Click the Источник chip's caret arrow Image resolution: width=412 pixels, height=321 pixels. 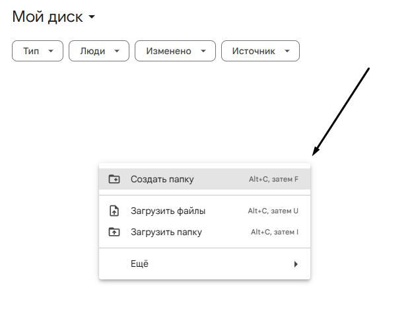click(287, 51)
